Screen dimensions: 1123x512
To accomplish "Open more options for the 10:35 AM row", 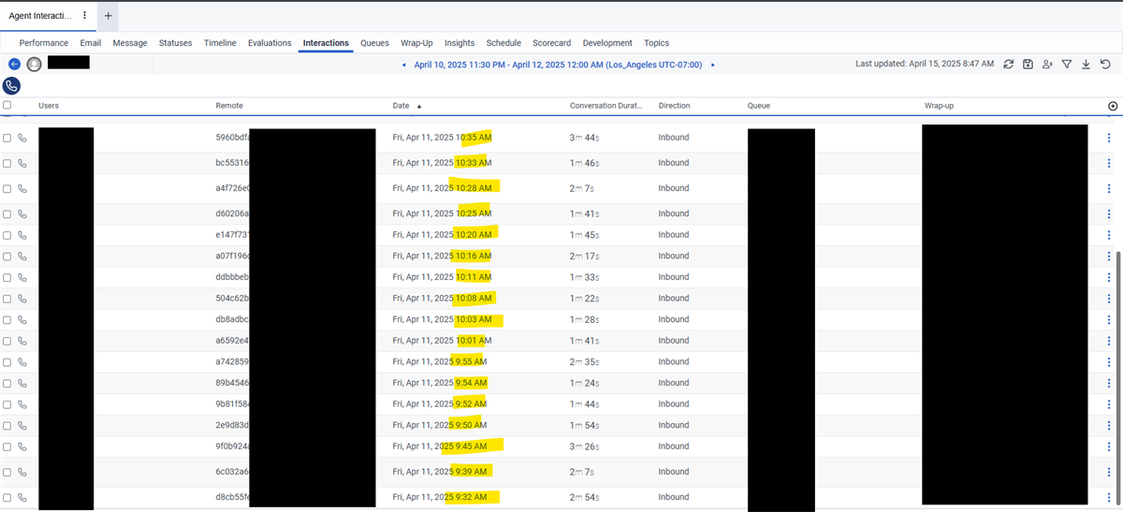I will tap(1109, 138).
